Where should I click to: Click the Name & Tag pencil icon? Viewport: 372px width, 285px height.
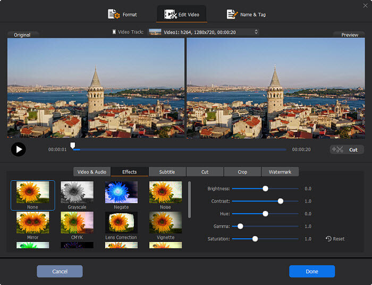click(232, 14)
